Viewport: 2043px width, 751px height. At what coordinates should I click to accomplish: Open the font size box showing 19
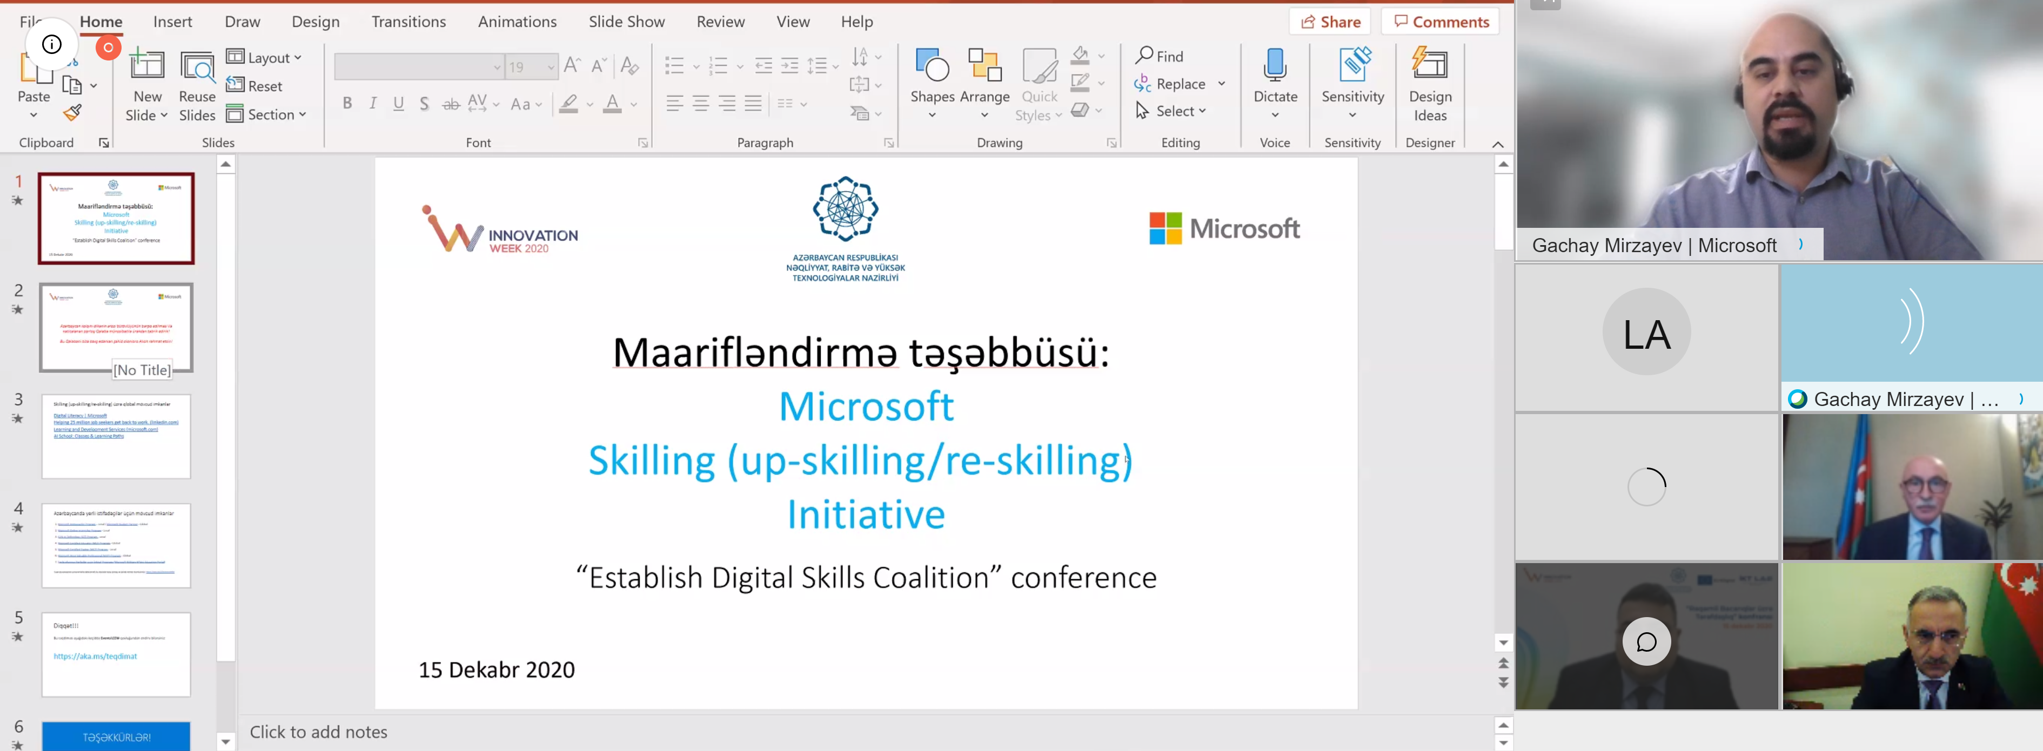pyautogui.click(x=531, y=67)
